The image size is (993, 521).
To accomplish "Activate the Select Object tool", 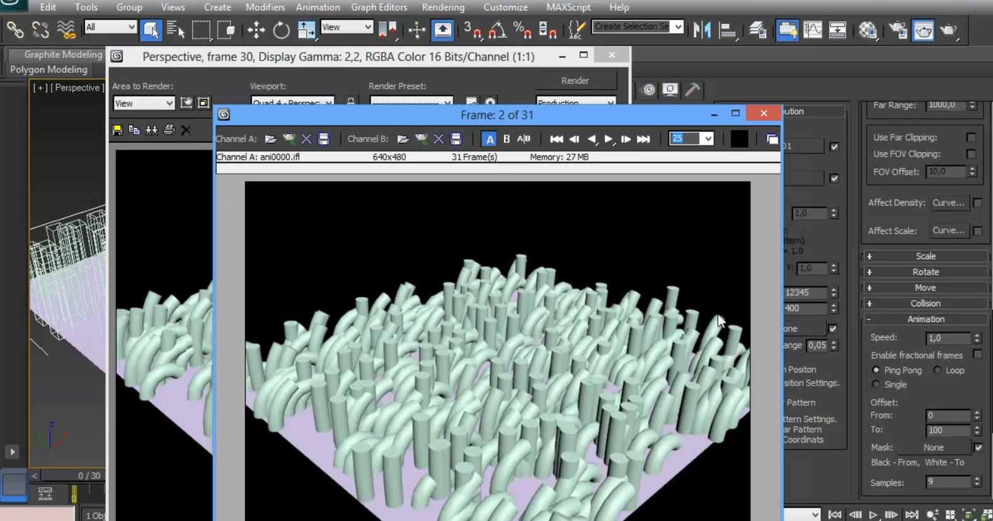I will (151, 30).
